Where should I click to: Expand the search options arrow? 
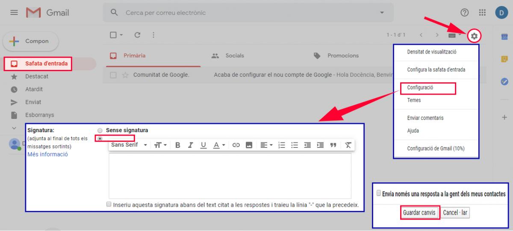coord(382,13)
